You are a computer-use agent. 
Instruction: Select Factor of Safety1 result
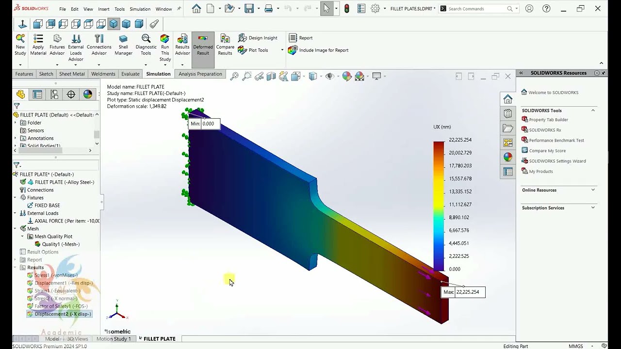(57, 306)
